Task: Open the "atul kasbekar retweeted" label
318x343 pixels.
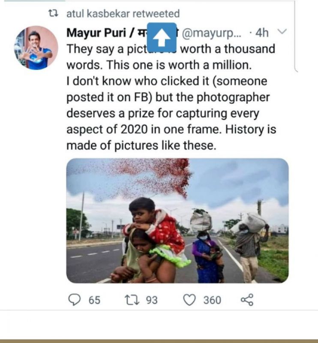Action: point(123,14)
